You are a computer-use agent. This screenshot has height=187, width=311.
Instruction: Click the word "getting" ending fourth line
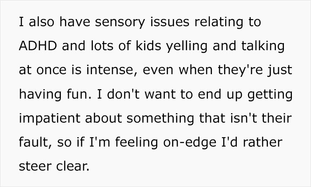pos(270,95)
